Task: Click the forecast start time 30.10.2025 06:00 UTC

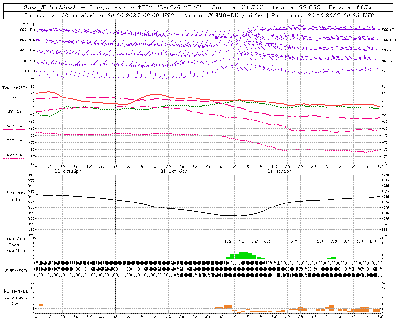Action: click(141, 15)
